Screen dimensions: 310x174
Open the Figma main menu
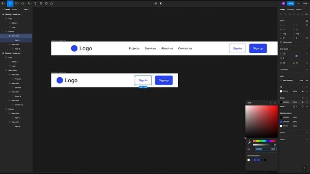[x=3, y=3]
